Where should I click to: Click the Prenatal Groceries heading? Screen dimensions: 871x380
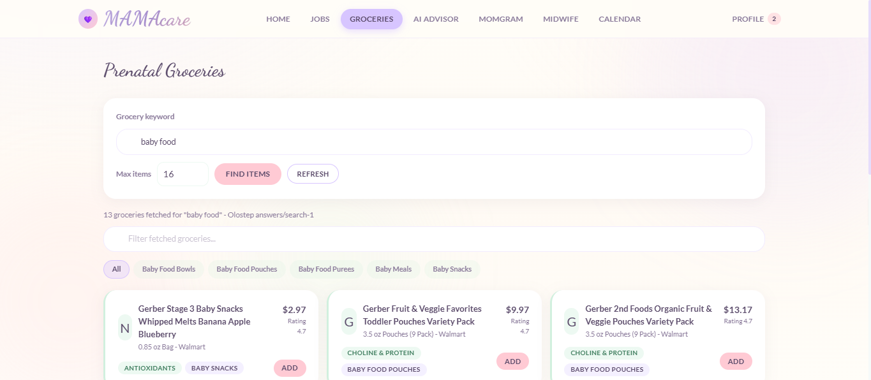coord(165,71)
